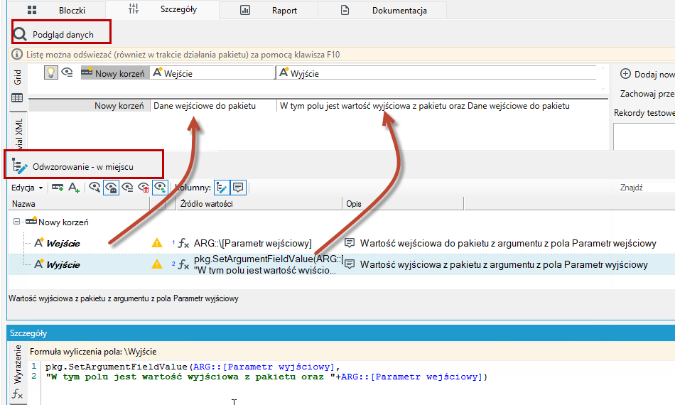675x405 pixels.
Task: Click the comment icon on Wyjście row
Action: pyautogui.click(x=349, y=264)
